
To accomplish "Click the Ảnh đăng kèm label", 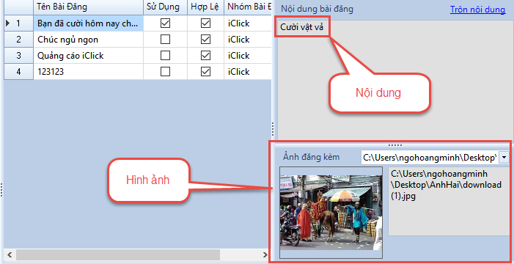I will click(312, 157).
